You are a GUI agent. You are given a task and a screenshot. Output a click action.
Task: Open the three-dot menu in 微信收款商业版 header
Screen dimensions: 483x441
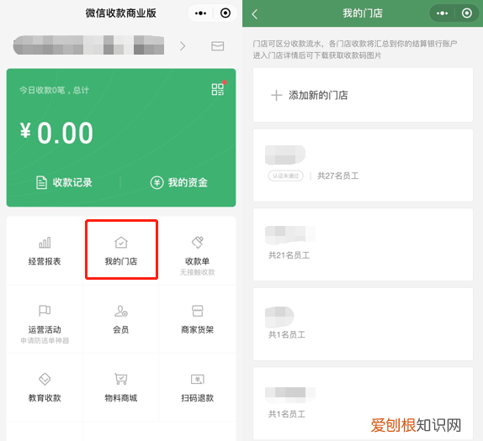[200, 13]
